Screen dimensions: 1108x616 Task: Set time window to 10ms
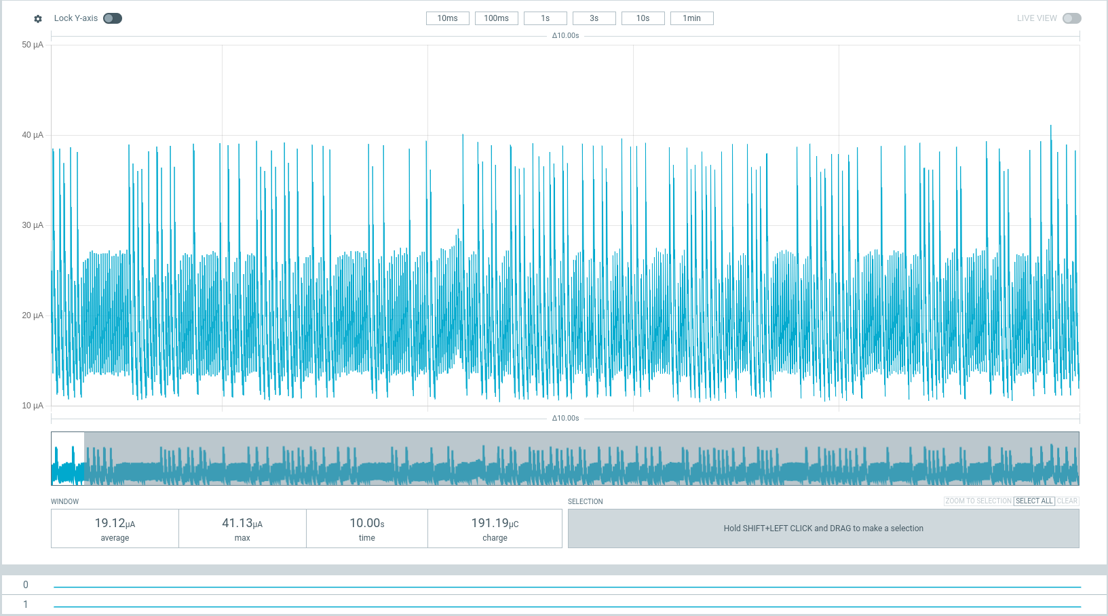[x=447, y=18]
